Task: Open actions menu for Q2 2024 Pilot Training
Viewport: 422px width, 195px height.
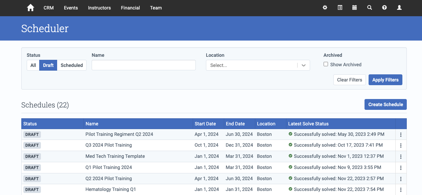Action: (x=401, y=179)
